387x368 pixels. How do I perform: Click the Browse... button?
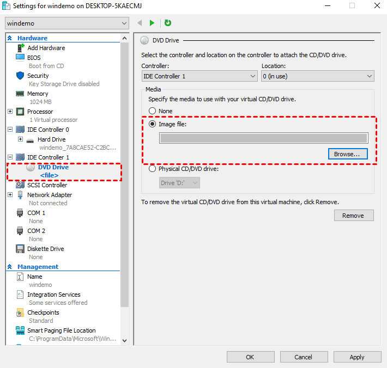348,154
